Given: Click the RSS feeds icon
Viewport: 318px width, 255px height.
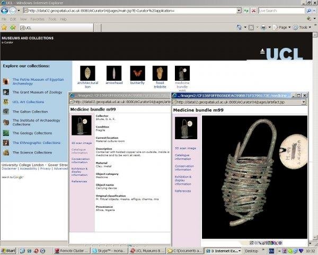Looking at the screenshot, I should click(251, 28).
